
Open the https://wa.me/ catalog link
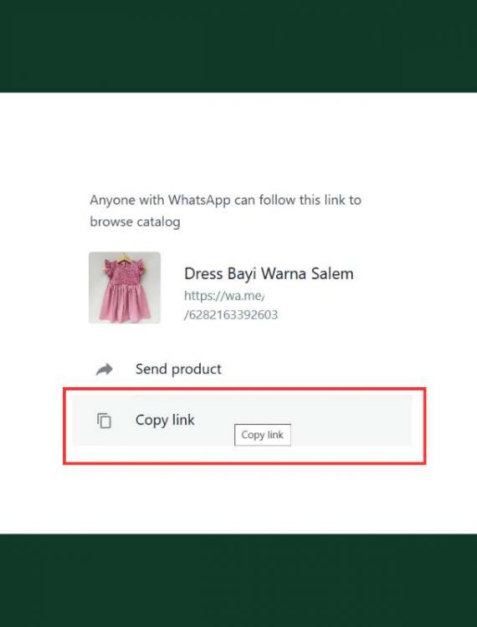click(224, 296)
